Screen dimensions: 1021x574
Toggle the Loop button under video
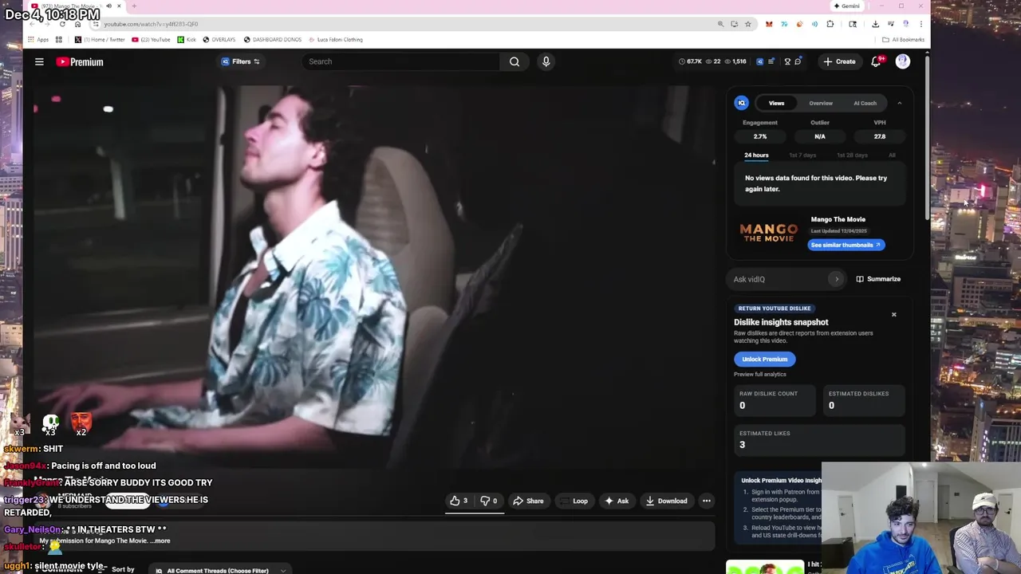tap(575, 501)
